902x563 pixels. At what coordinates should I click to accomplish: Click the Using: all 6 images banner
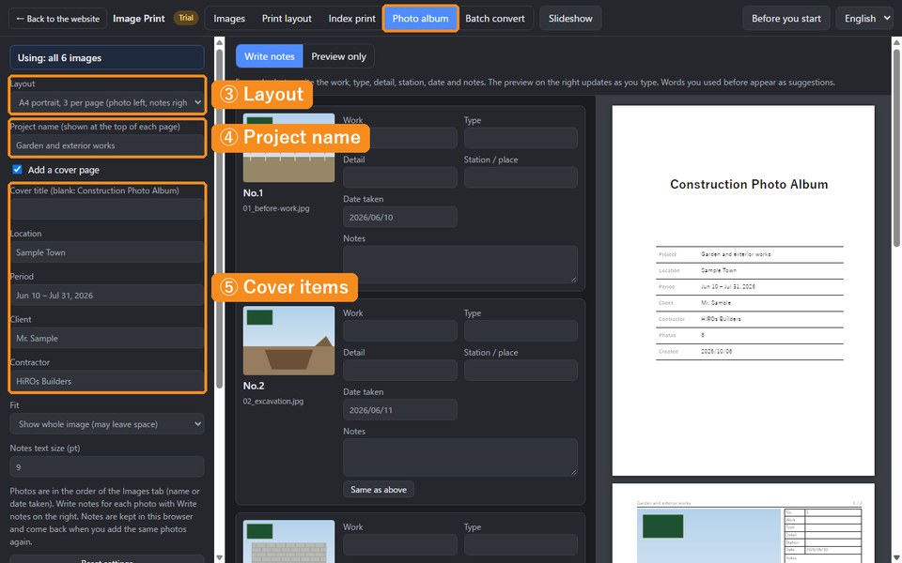click(107, 57)
